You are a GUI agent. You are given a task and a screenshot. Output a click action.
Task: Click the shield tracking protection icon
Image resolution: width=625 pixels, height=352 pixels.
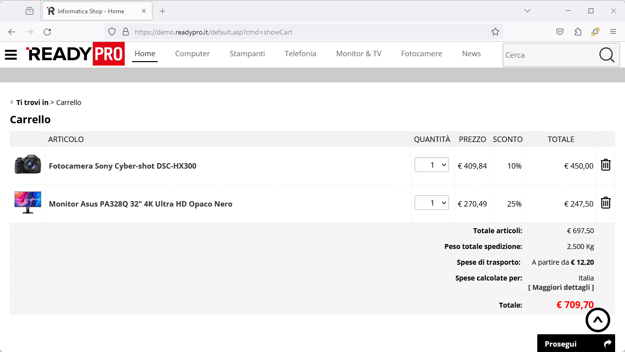click(112, 32)
